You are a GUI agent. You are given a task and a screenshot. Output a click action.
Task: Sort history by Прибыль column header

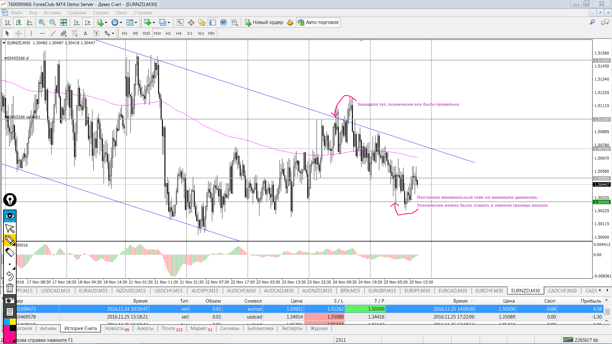point(591,301)
